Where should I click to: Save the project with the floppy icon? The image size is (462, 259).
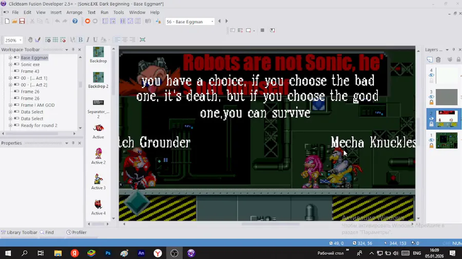coord(22,21)
